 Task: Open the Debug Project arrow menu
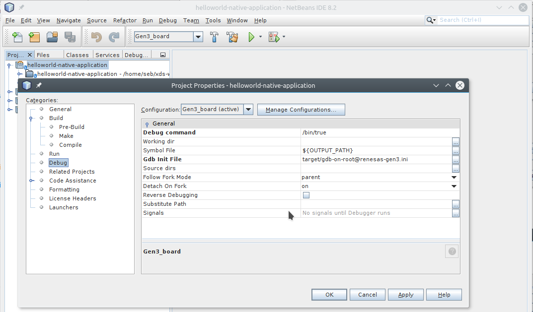[x=284, y=37]
